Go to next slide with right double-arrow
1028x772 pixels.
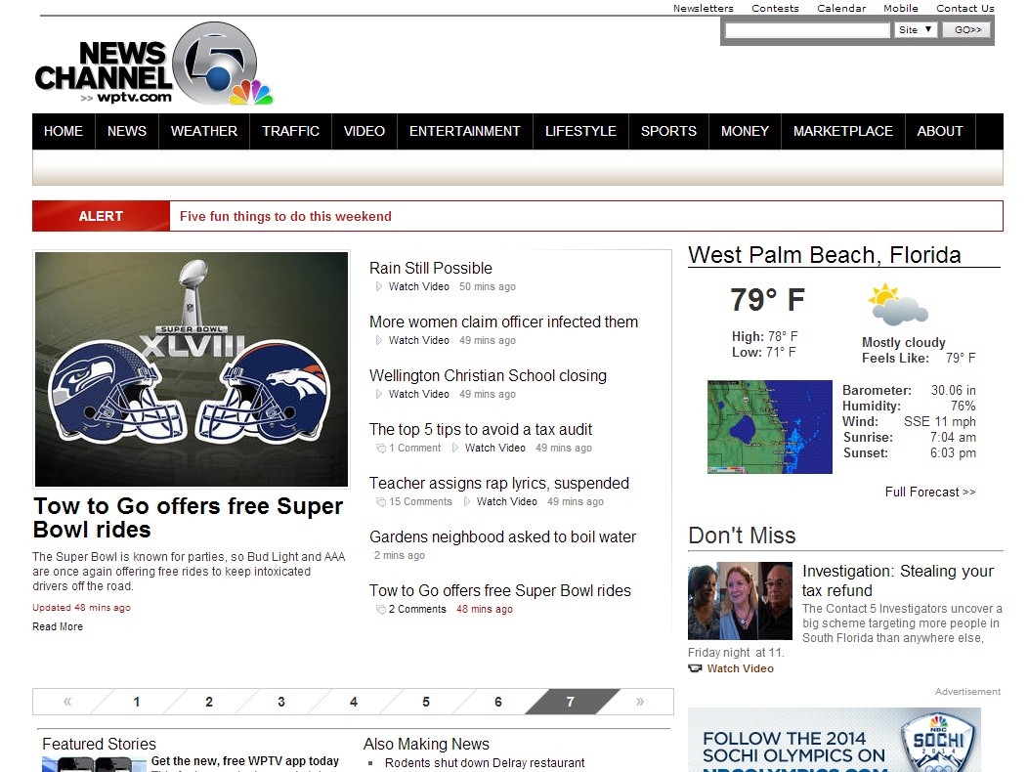(x=640, y=702)
